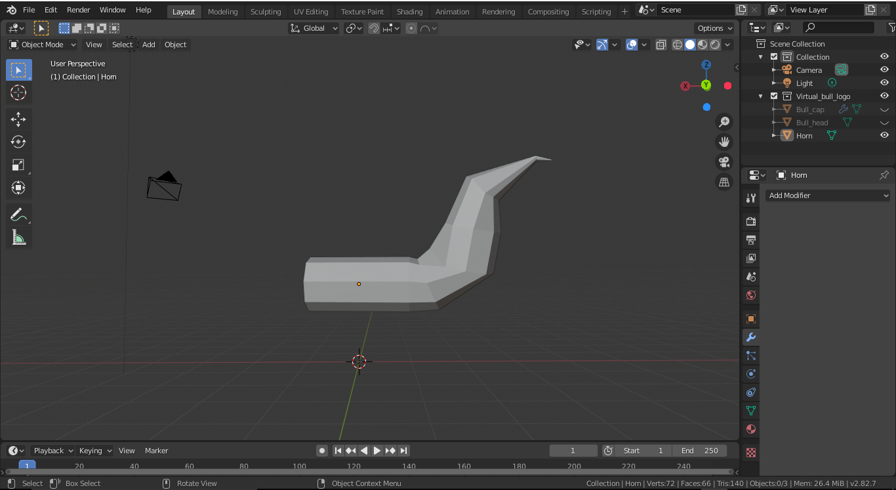Open the Material properties tab
The width and height of the screenshot is (896, 490).
pos(751,429)
